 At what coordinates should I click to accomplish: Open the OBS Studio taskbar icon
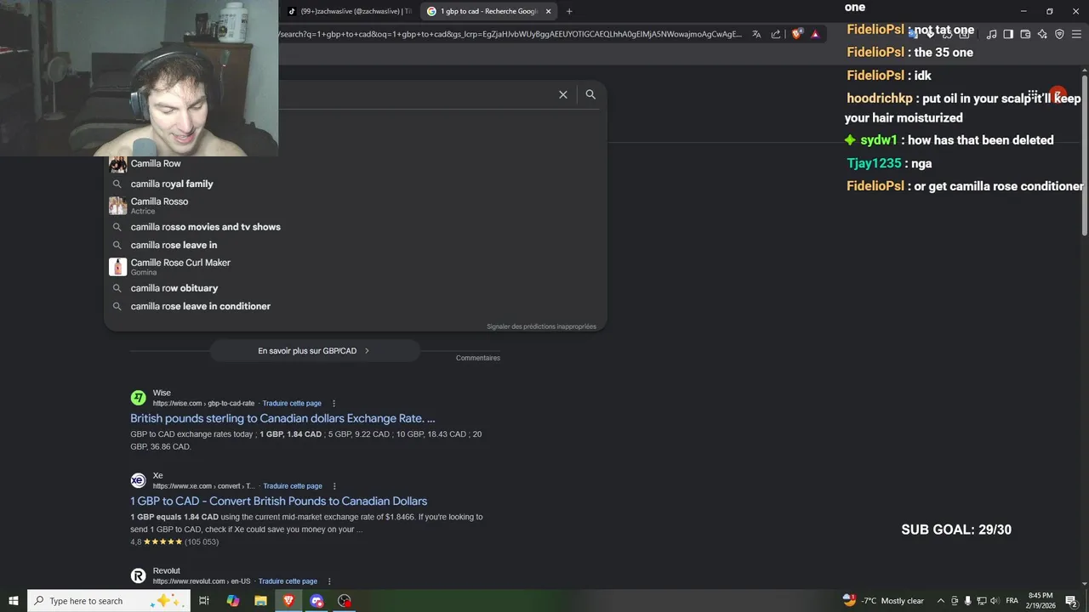tap(345, 601)
